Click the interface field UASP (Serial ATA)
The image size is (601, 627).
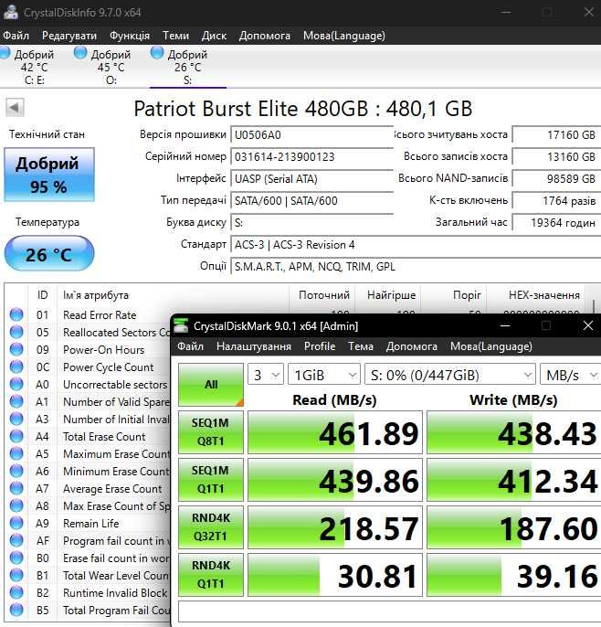311,179
